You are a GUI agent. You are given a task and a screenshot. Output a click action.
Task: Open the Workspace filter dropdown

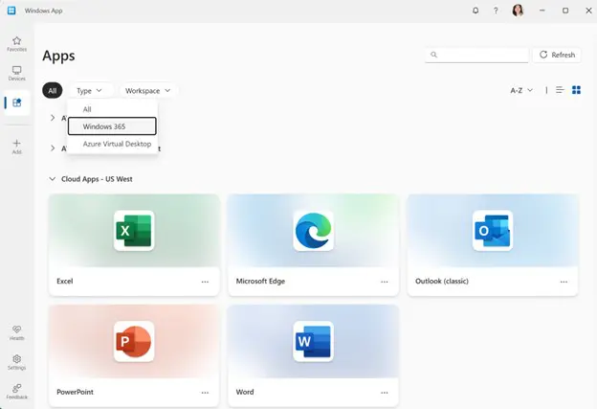coord(148,90)
